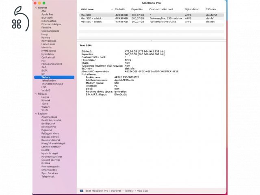Click Hardver in the path bar
This screenshot has height=195, width=260.
(x=116, y=191)
